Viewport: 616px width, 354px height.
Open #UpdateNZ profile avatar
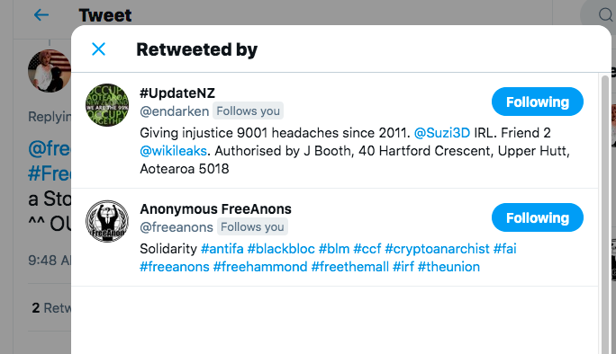point(107,105)
